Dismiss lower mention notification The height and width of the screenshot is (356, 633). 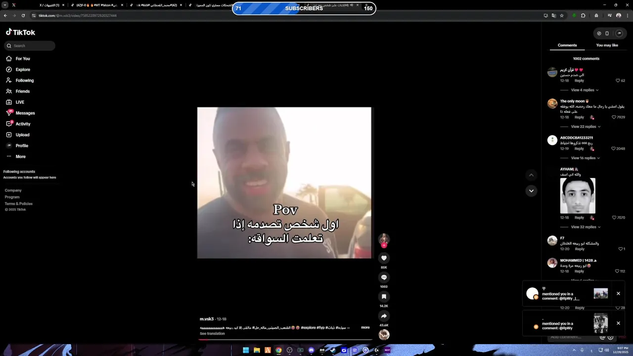pos(618,323)
